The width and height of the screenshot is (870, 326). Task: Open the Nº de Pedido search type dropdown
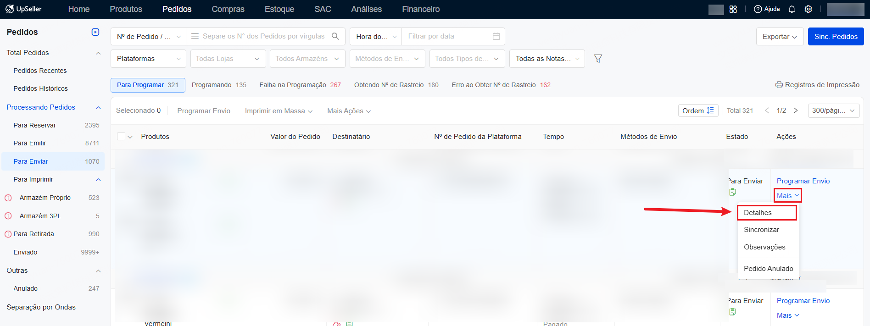(x=148, y=36)
